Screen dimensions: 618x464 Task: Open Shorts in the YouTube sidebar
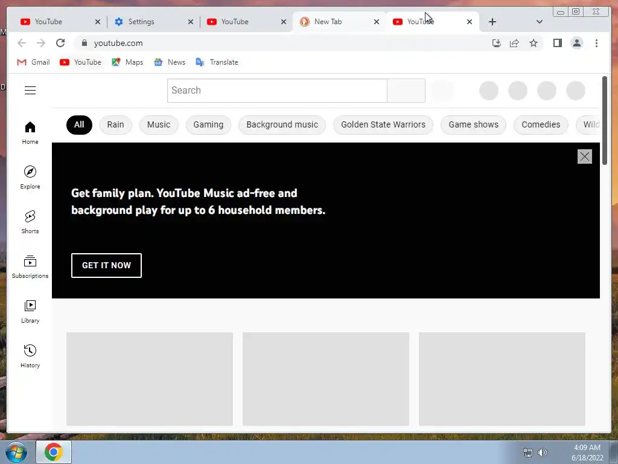(x=30, y=222)
